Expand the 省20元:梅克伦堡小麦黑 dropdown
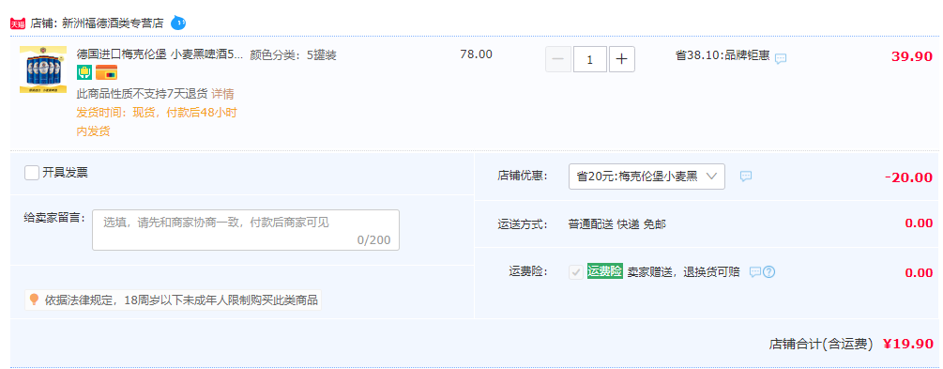Viewport: 943px width, 369px height. click(x=646, y=177)
